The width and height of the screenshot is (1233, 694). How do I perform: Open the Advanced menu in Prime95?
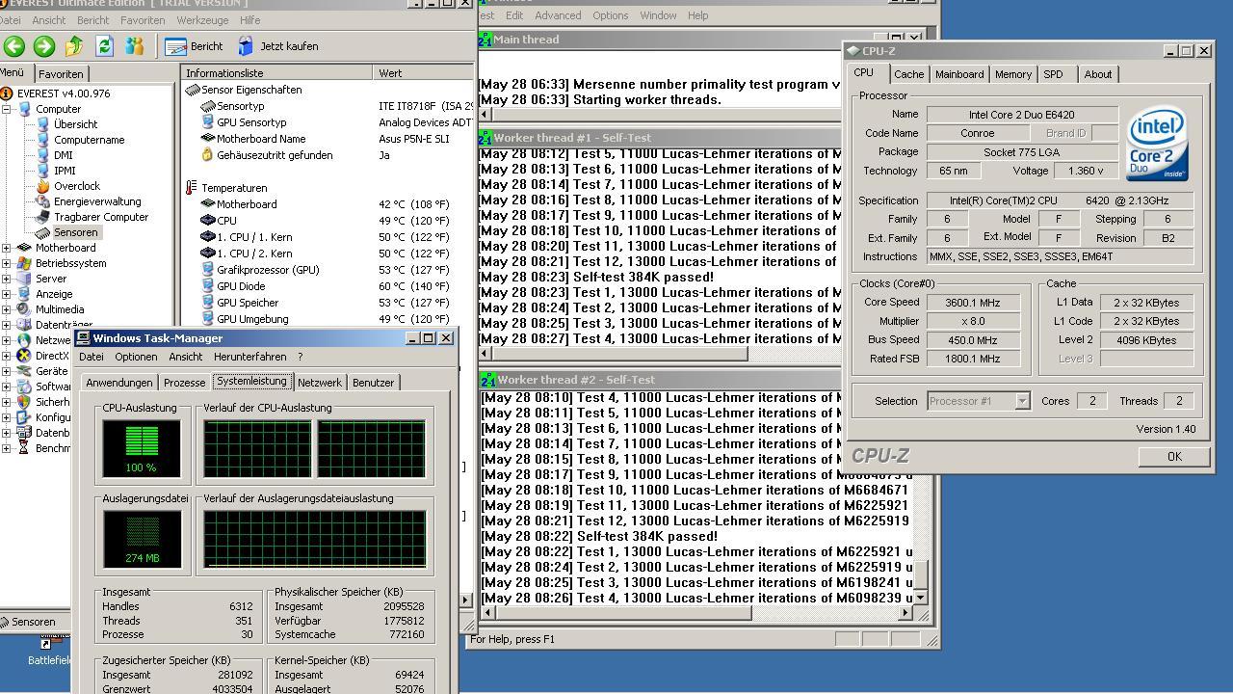(x=558, y=15)
